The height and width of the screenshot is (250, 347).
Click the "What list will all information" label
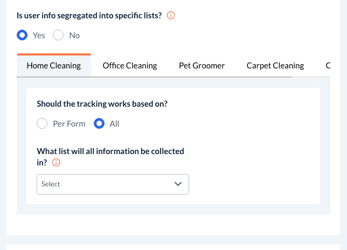[110, 151]
